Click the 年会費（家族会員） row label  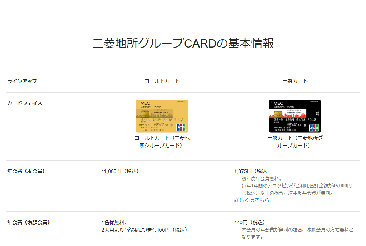pos(29,222)
